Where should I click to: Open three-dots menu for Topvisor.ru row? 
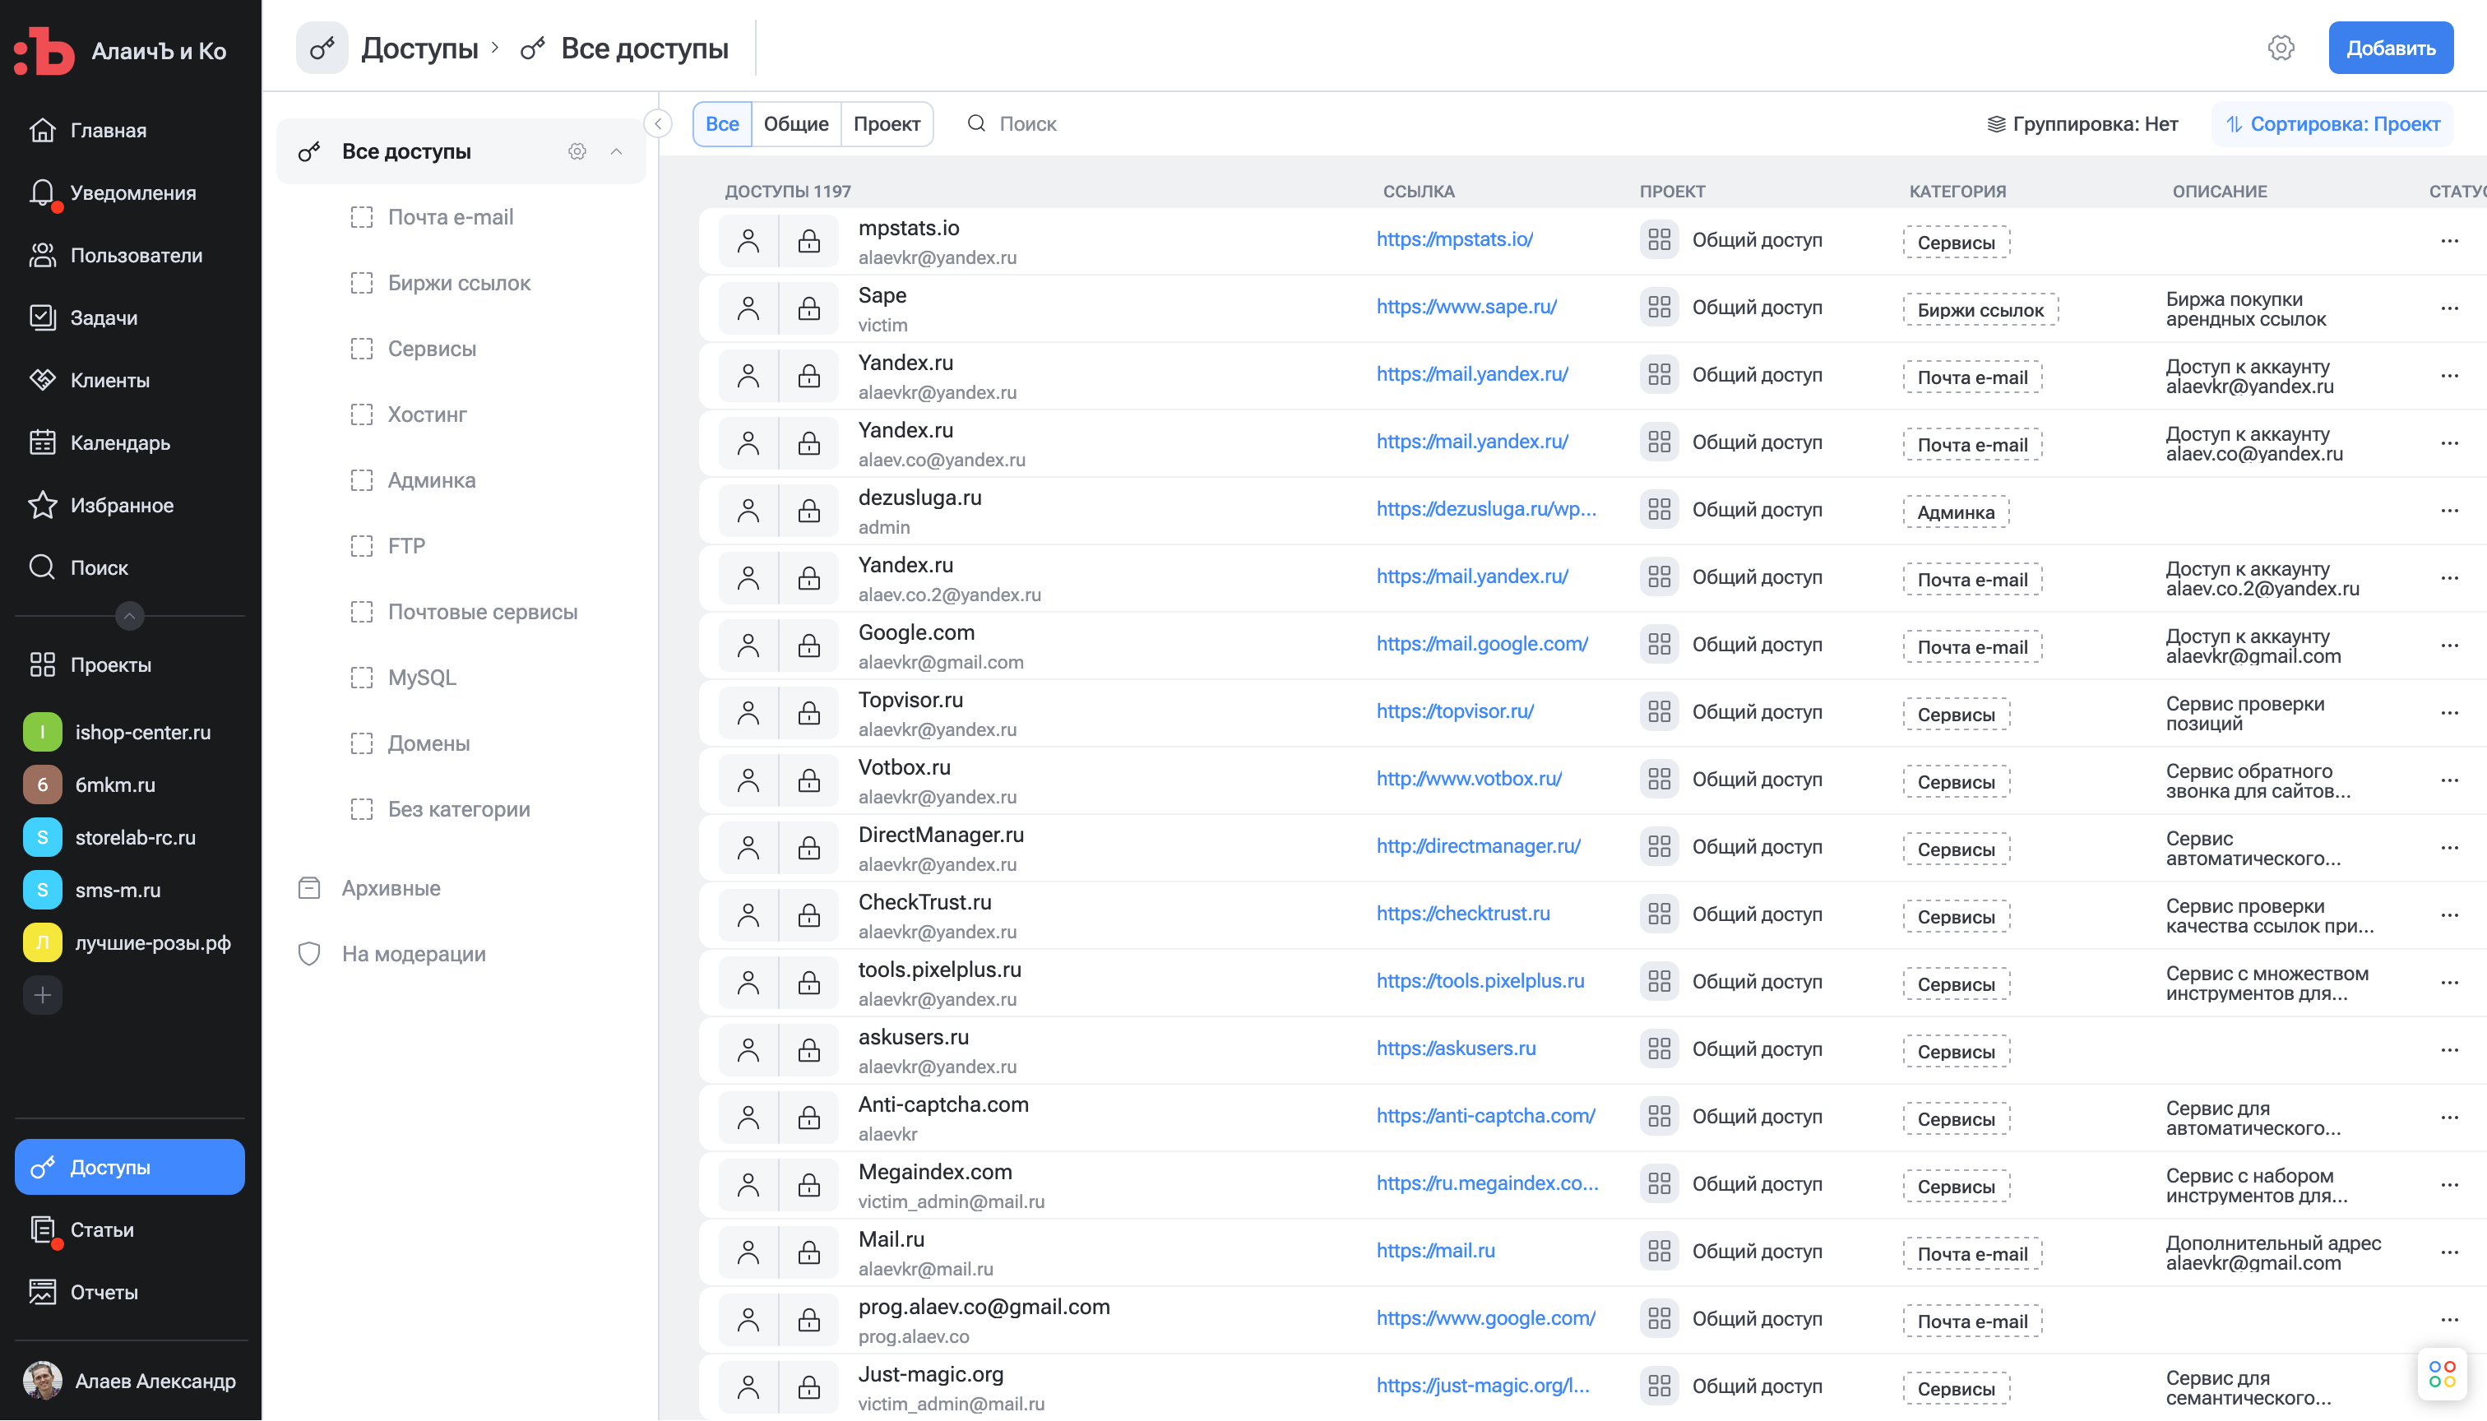coord(2449,712)
